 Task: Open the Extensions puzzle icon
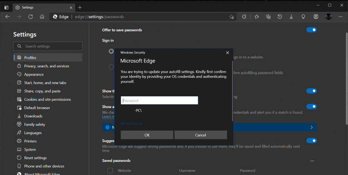244,17
